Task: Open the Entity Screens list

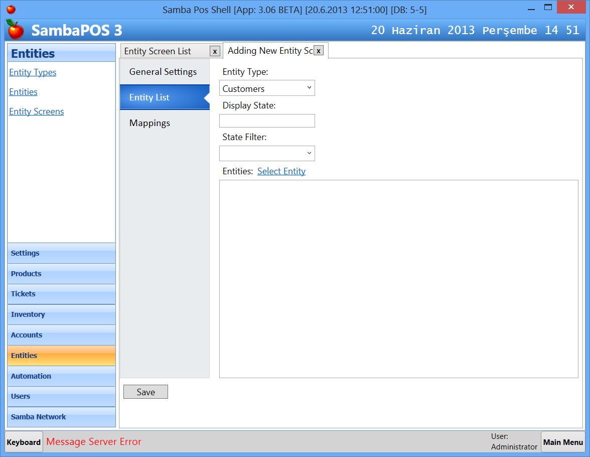Action: point(36,111)
